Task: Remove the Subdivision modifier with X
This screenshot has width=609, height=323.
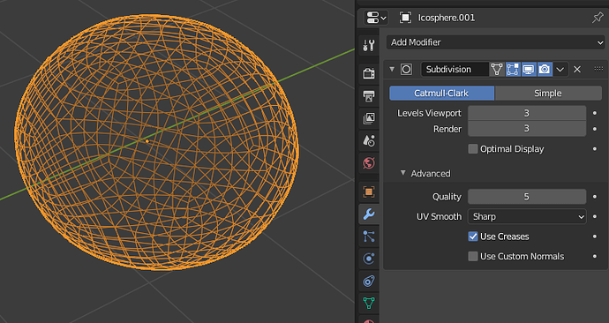Action: click(x=577, y=70)
